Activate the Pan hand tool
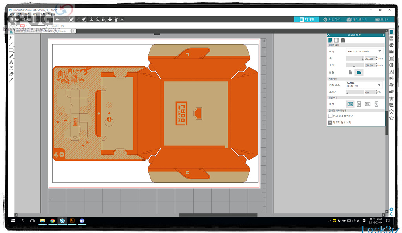This screenshot has height=233, width=402. point(116,20)
